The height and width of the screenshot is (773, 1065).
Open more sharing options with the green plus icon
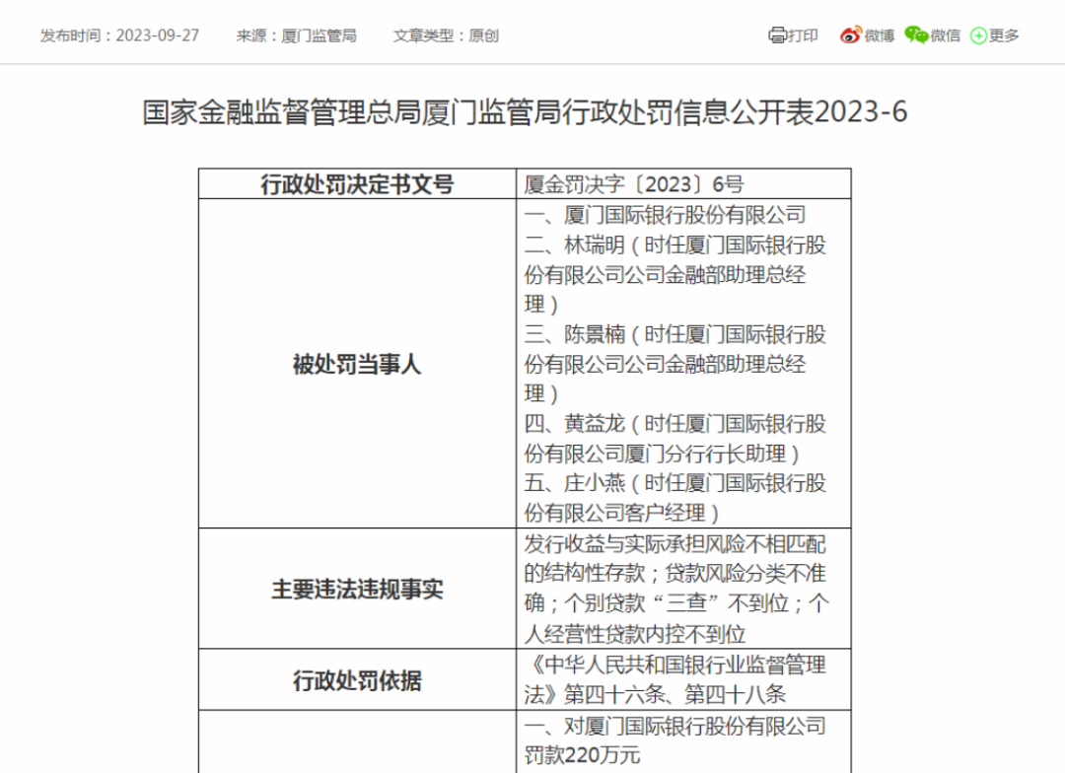[x=978, y=35]
